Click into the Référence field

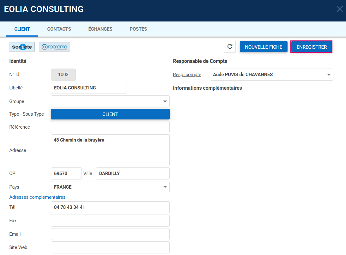pos(110,127)
